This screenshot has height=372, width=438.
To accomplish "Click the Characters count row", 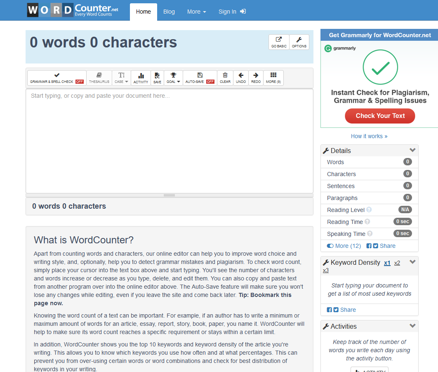I will (369, 174).
